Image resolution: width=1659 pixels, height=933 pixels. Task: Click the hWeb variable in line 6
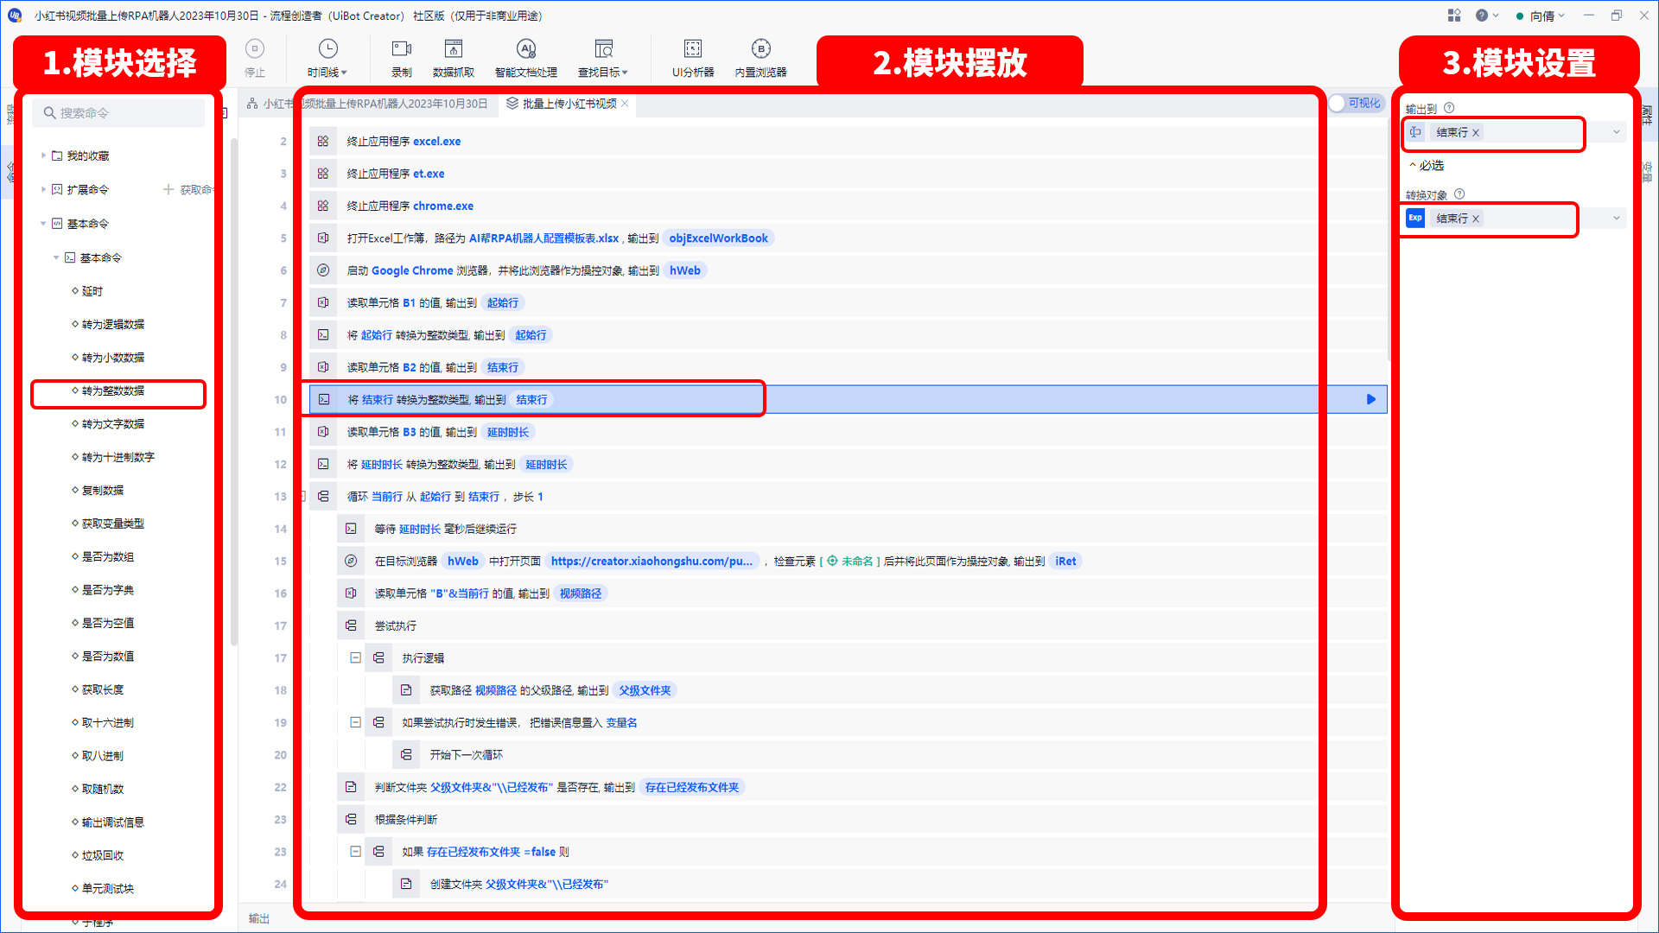tap(685, 270)
